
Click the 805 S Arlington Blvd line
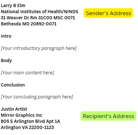click(31, 121)
